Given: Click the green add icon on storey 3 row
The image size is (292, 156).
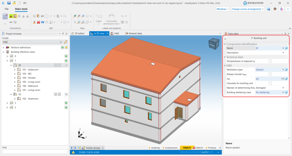Looking at the screenshot, I should [x=66, y=107].
